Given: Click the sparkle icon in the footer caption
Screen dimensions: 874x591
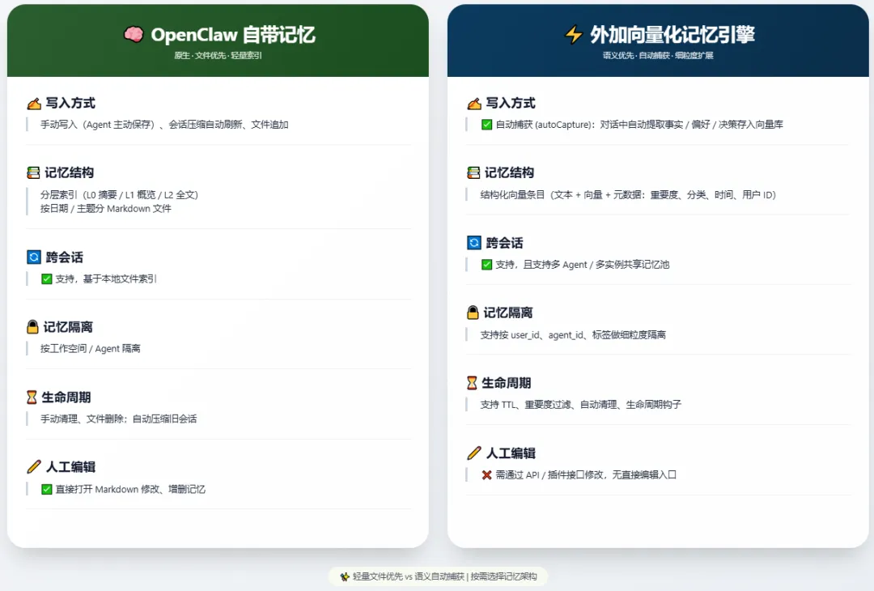Looking at the screenshot, I should 345,576.
